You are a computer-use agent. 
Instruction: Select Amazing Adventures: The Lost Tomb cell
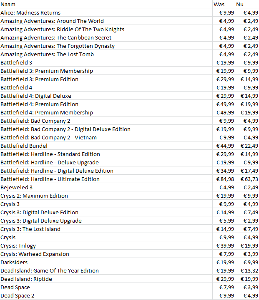click(x=106, y=54)
